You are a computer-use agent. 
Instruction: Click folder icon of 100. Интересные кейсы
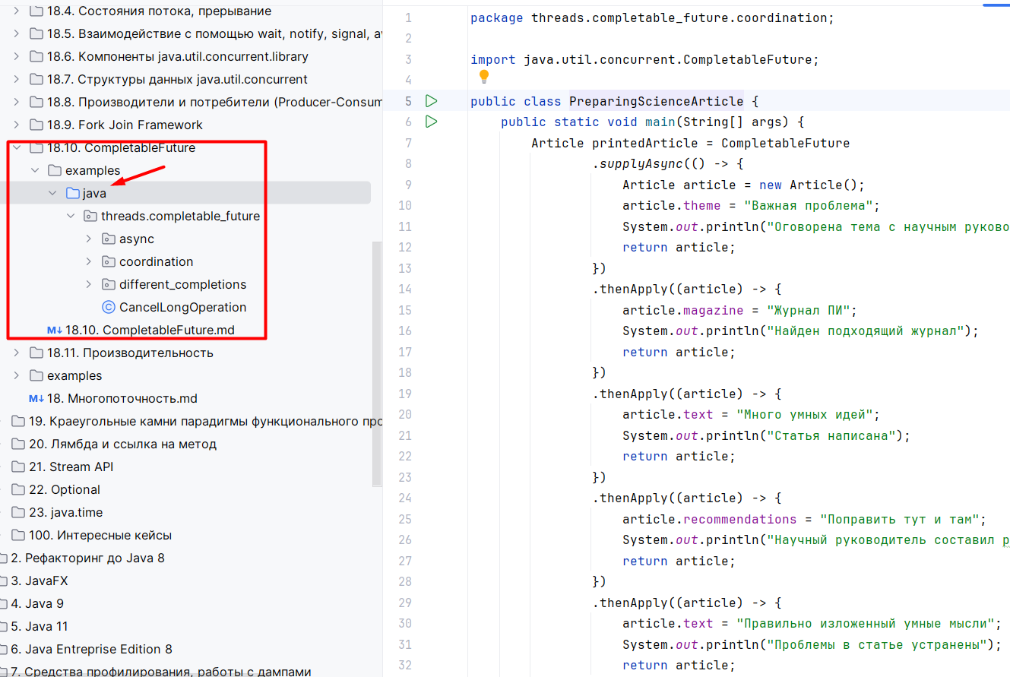[17, 535]
